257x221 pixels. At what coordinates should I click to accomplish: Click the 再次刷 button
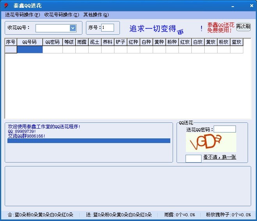[x=243, y=27]
